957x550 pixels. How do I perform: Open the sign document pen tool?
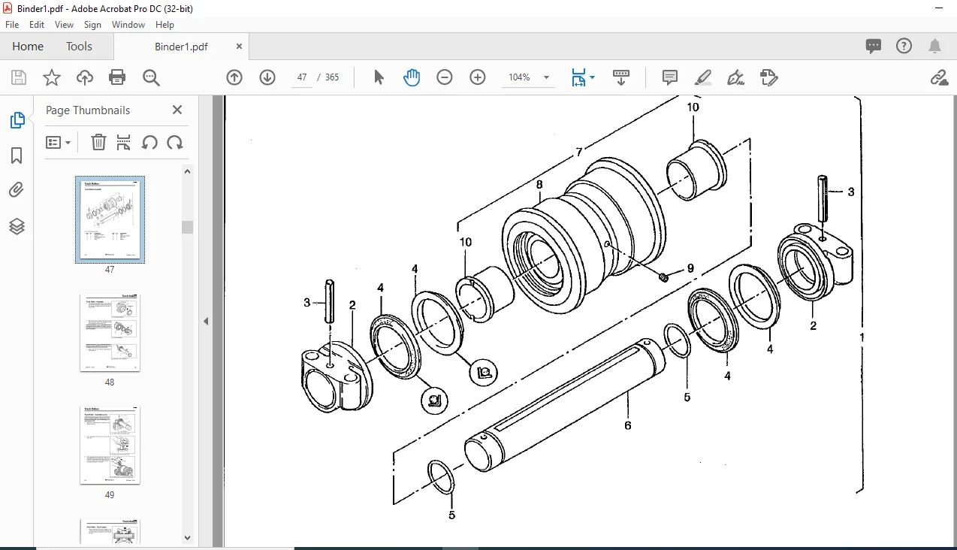[736, 77]
